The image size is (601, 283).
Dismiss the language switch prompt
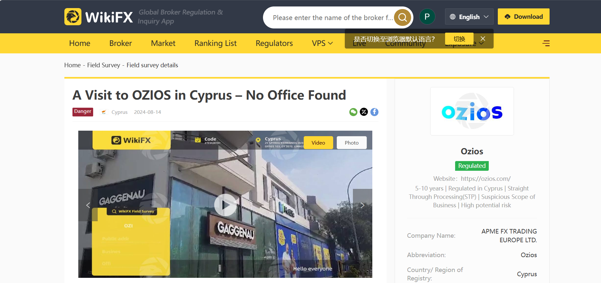click(x=483, y=39)
